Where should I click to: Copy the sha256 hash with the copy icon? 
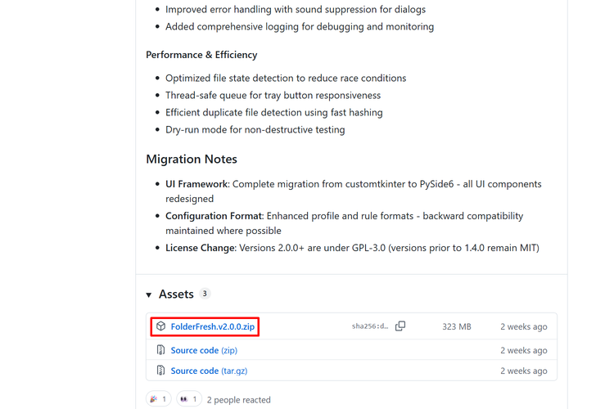400,326
